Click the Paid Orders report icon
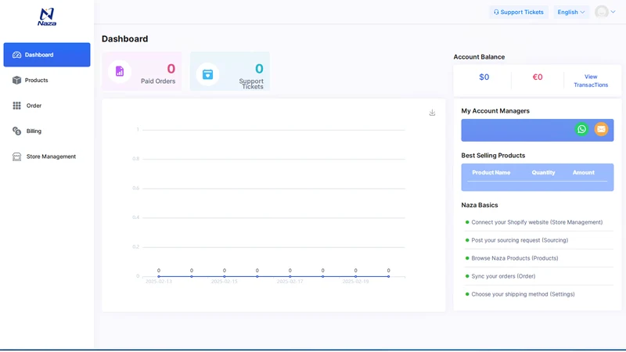The image size is (626, 352). [120, 71]
